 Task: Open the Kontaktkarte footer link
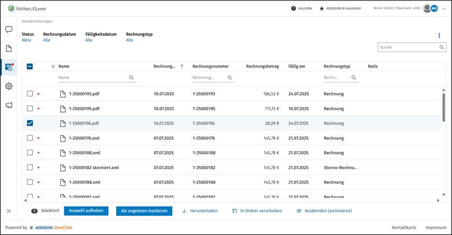(x=404, y=227)
